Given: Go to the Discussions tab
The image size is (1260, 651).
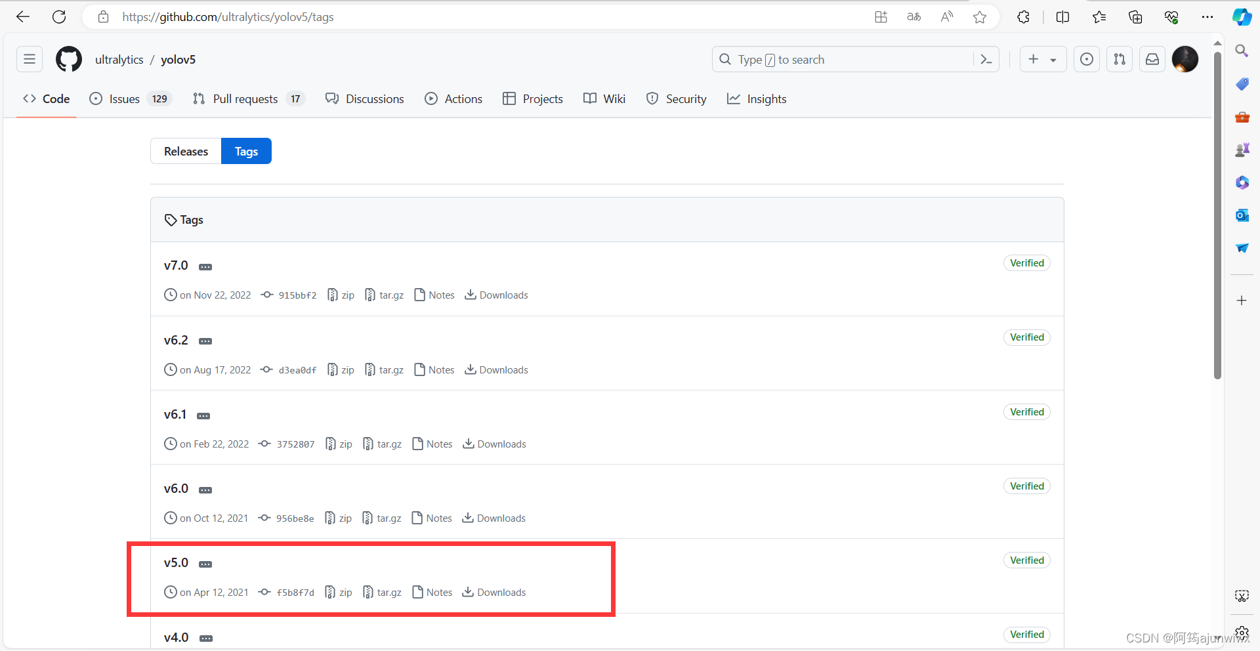Looking at the screenshot, I should [x=365, y=98].
